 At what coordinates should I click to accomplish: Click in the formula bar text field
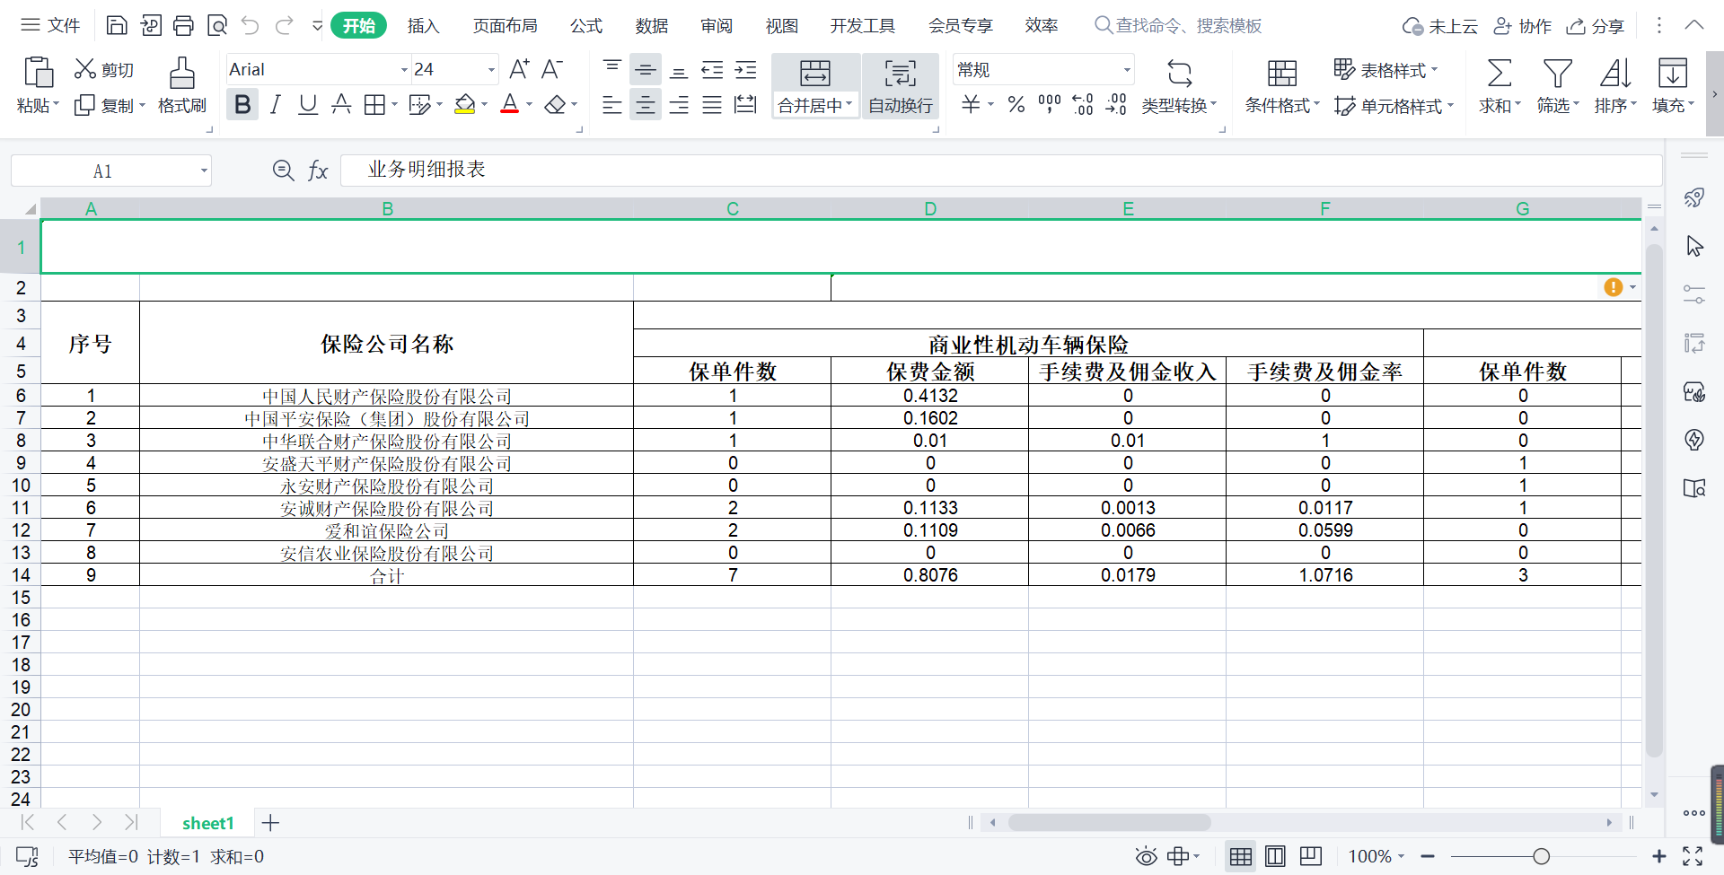tap(1001, 170)
